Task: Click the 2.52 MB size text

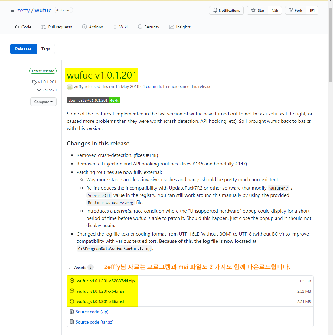Action: point(304,291)
